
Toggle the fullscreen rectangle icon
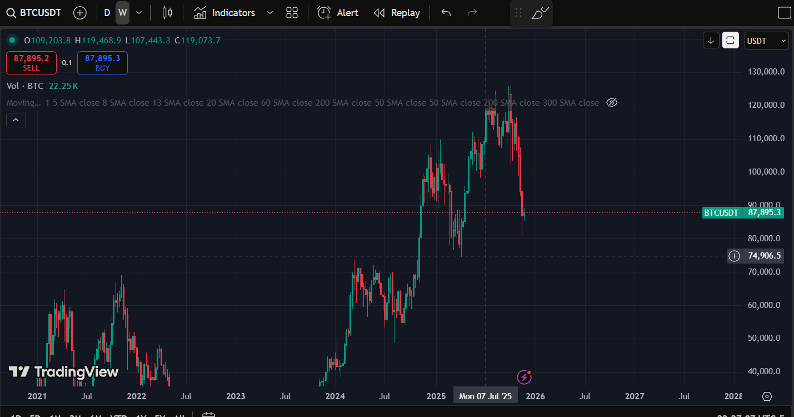(x=784, y=13)
